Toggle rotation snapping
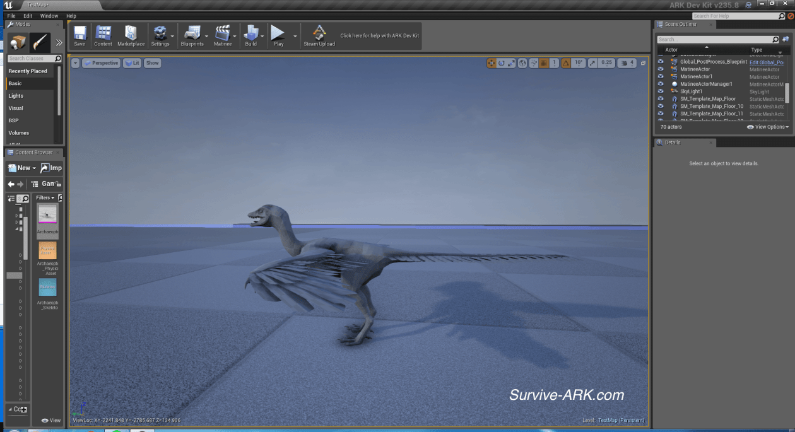Screen dimensions: 795x432 566,63
